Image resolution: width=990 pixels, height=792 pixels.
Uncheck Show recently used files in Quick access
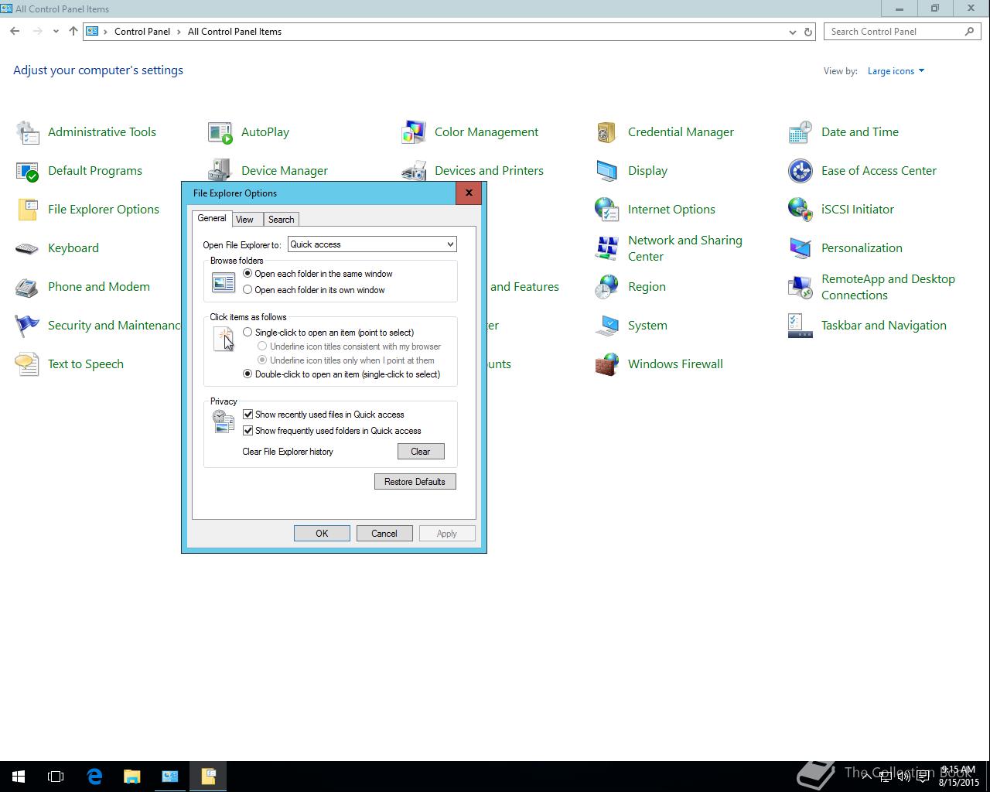pos(248,415)
